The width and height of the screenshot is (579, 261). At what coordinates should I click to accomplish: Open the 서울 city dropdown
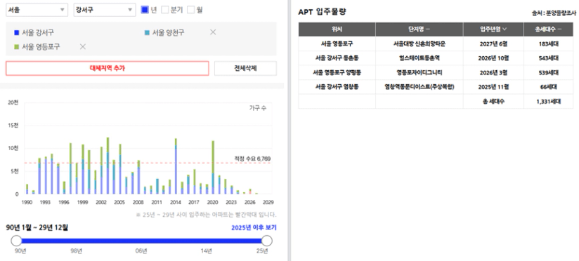click(37, 10)
